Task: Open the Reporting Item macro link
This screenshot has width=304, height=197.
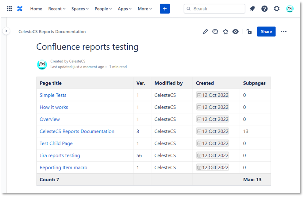Action: [x=63, y=167]
